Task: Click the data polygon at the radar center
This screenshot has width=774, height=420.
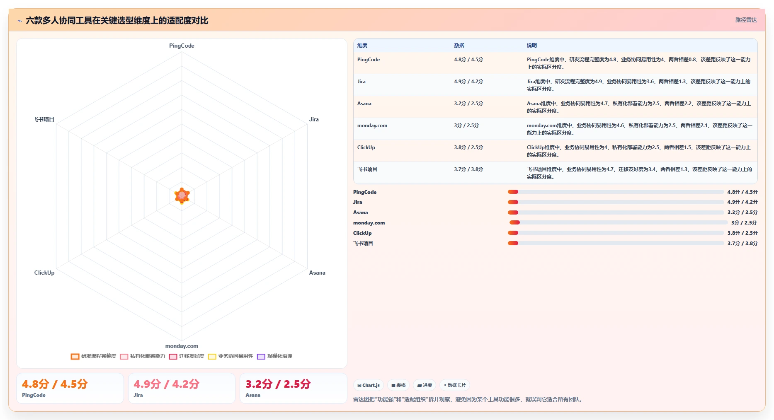Action: (x=182, y=196)
